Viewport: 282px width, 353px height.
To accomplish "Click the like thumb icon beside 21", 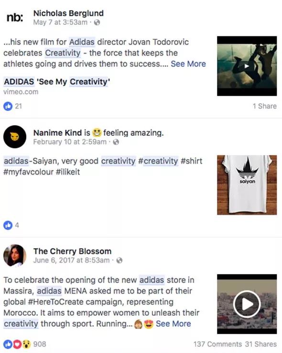I will tap(8, 106).
